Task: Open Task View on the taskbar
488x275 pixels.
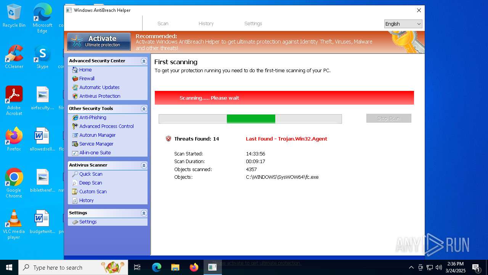Action: click(137, 267)
